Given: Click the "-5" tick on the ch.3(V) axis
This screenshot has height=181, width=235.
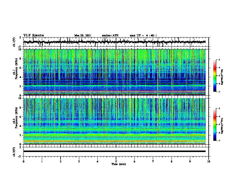Looking at the screenshot, I should [x=20, y=156].
